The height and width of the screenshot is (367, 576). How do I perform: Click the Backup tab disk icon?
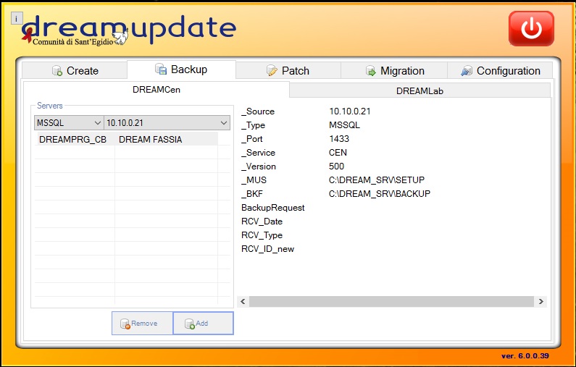click(x=161, y=69)
